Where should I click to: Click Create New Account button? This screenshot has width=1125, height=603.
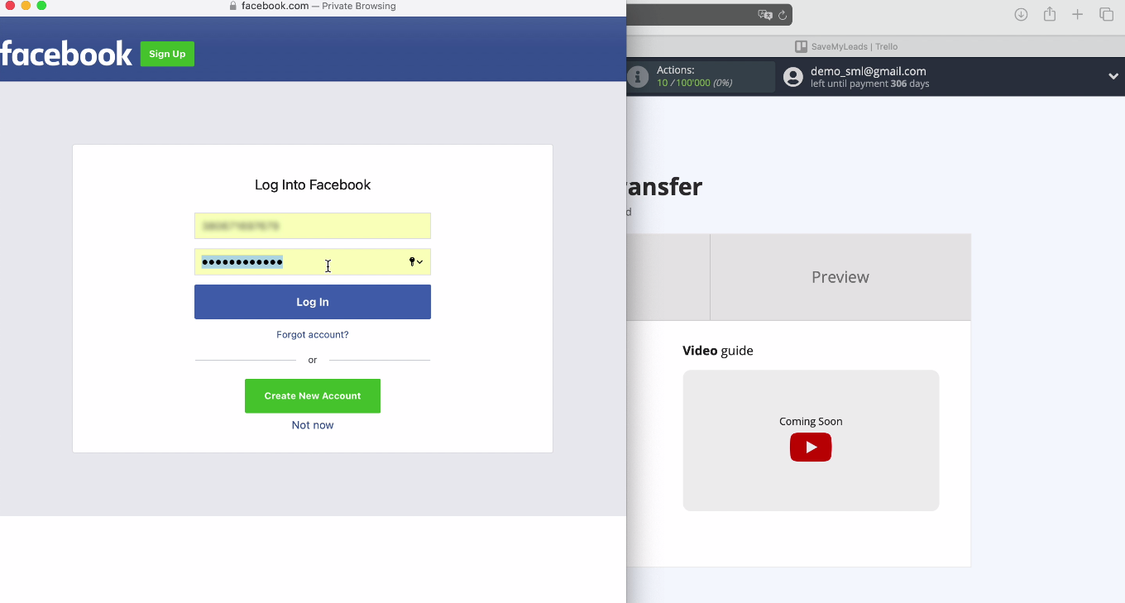click(313, 396)
